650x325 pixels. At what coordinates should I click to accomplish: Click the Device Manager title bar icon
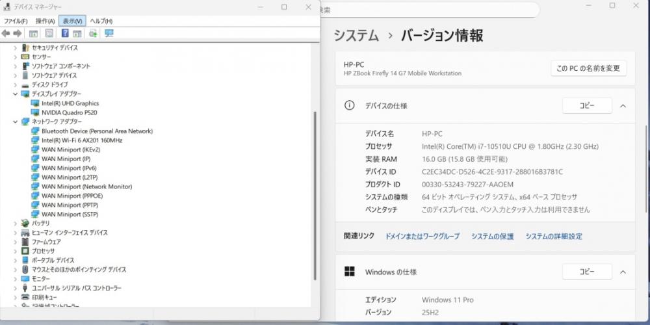[x=7, y=6]
